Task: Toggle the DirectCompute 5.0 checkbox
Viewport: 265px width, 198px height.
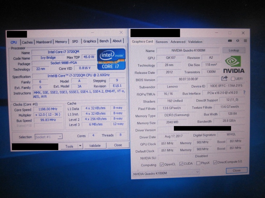Action: point(215,162)
